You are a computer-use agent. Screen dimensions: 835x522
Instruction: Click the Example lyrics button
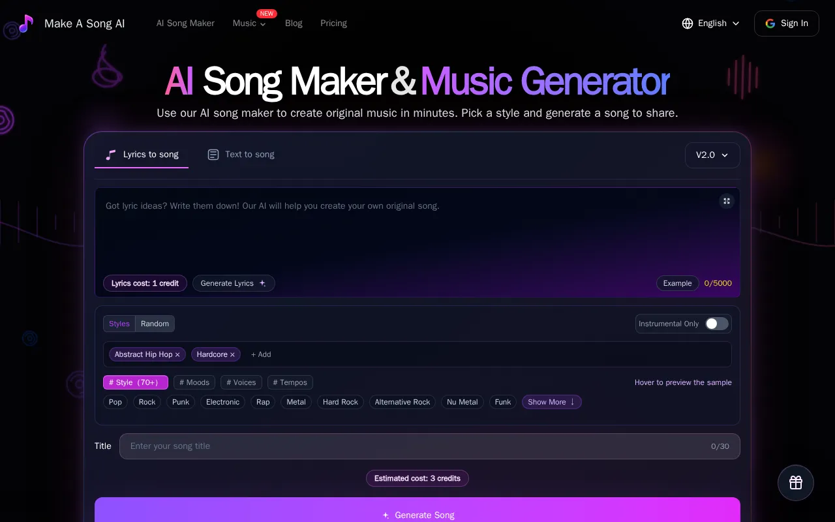(x=678, y=283)
